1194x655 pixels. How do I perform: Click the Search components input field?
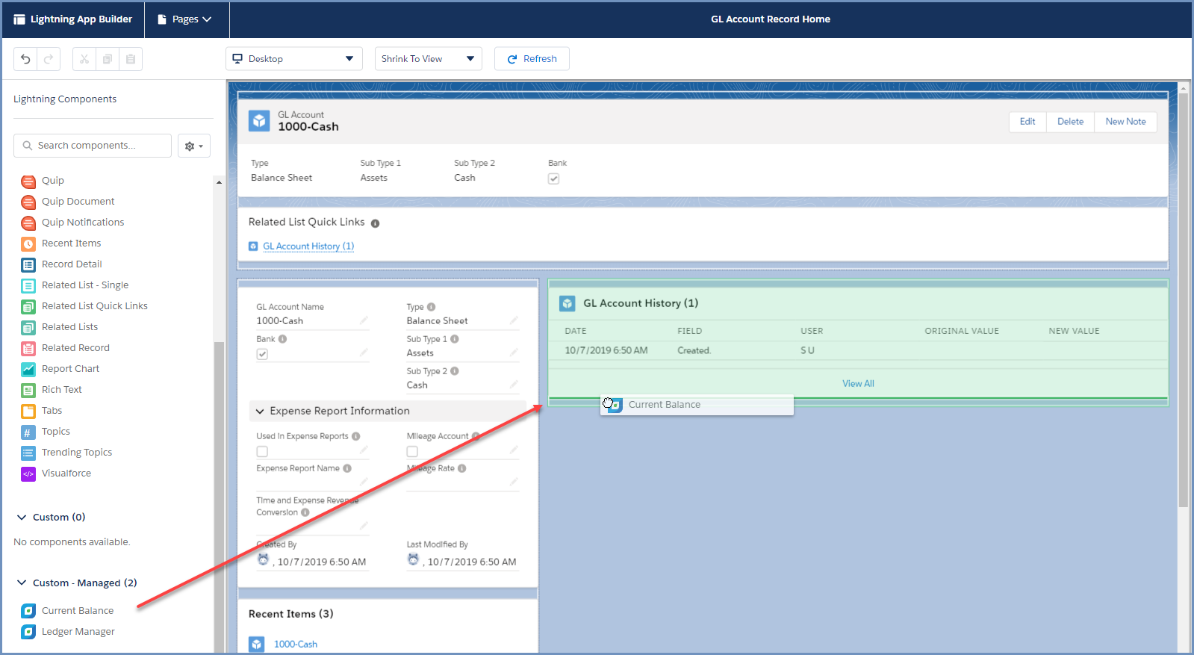[x=93, y=146]
